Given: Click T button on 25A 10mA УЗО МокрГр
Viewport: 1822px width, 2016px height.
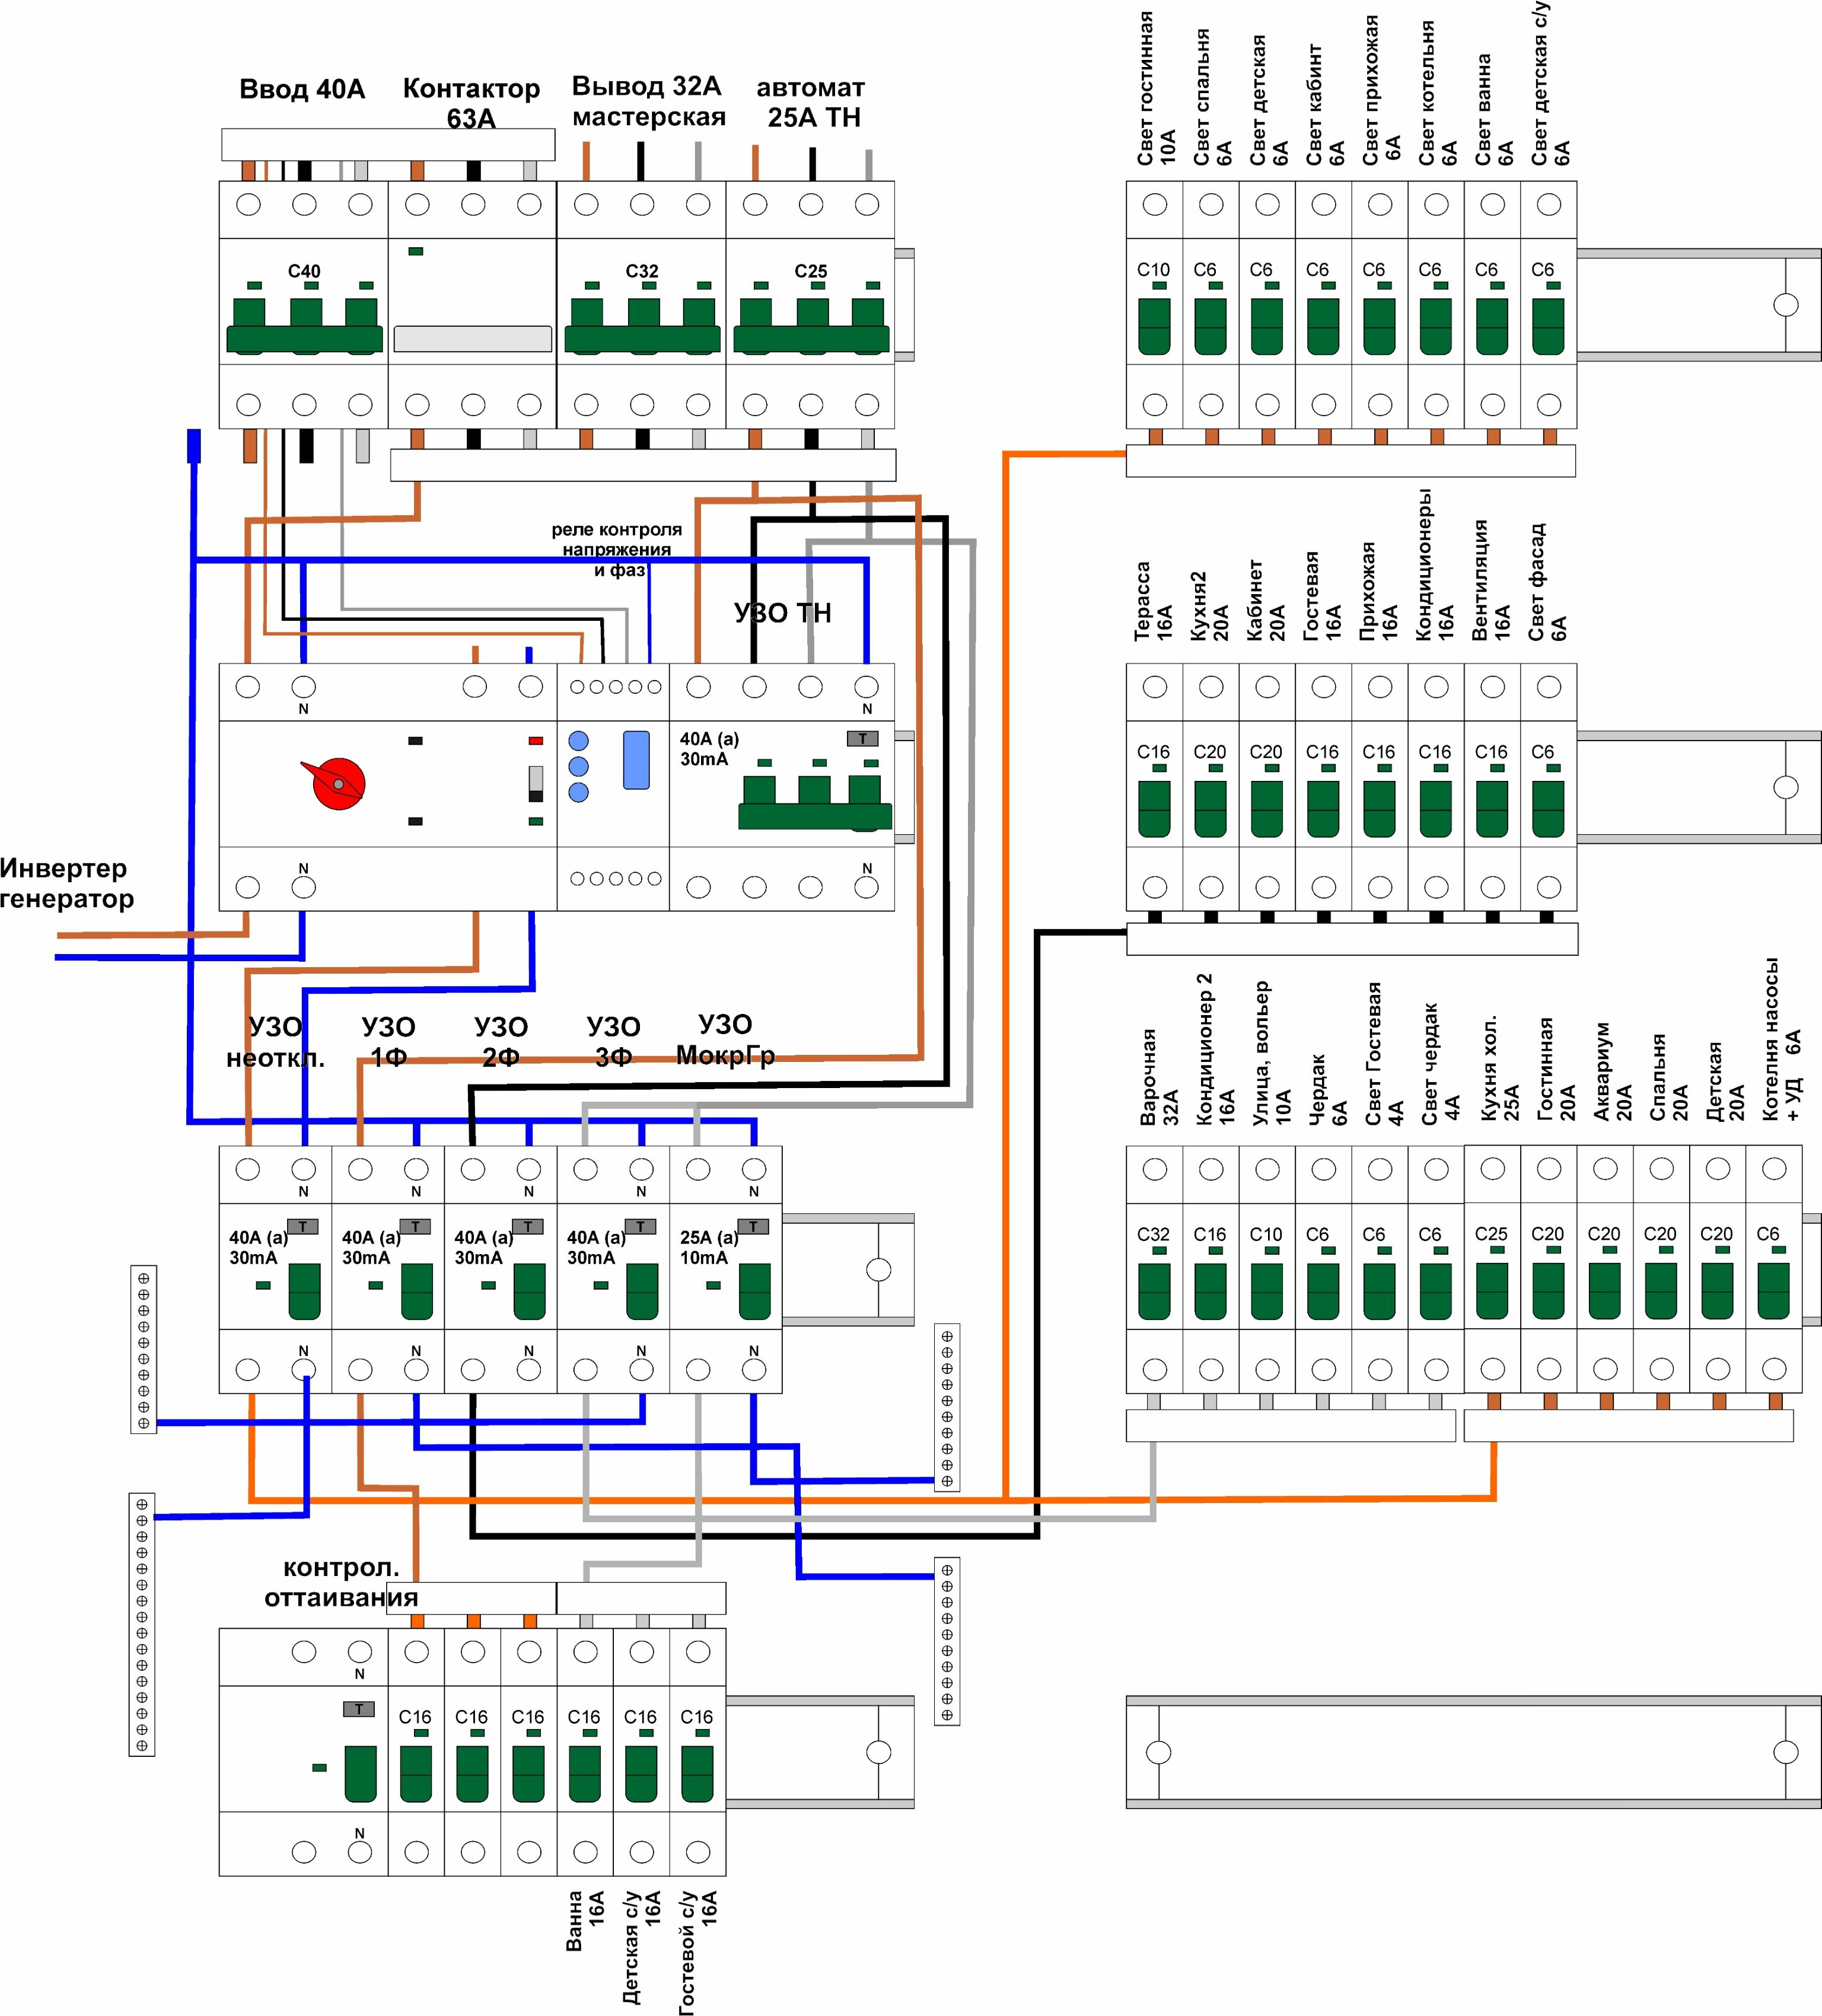Looking at the screenshot, I should point(753,1227).
